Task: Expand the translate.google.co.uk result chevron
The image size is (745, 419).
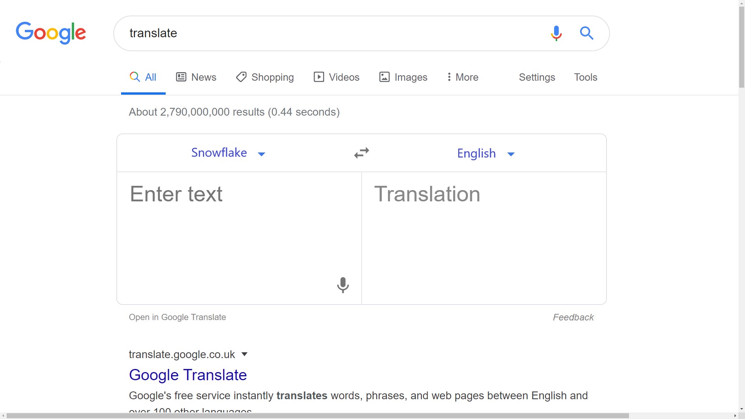Action: [244, 354]
